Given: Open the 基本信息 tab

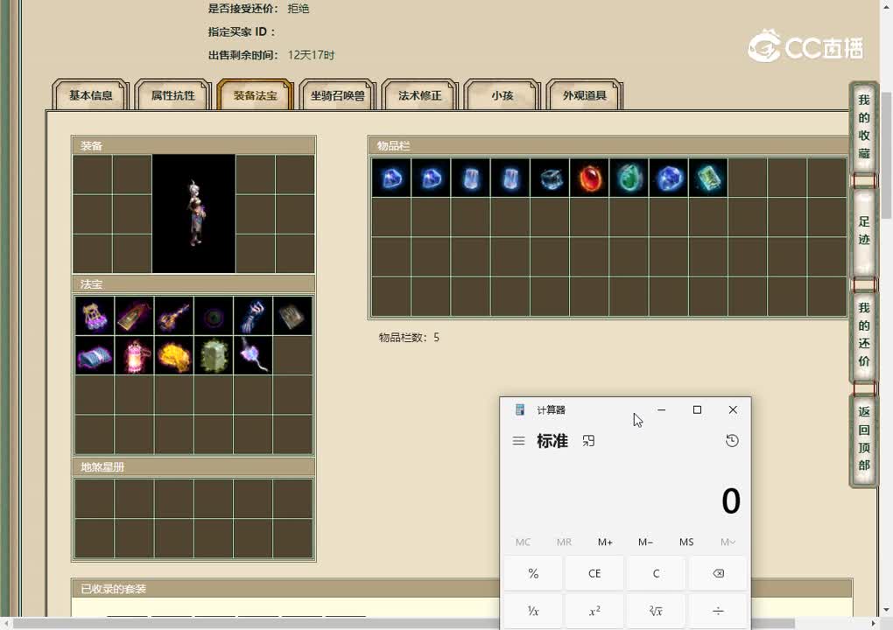Looking at the screenshot, I should pos(90,95).
